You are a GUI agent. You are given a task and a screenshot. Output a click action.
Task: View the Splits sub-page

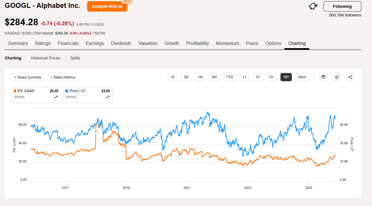coord(75,58)
